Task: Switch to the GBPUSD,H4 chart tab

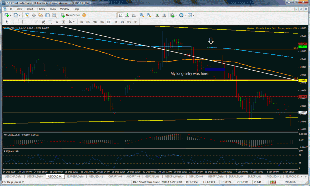Action: [196, 176]
